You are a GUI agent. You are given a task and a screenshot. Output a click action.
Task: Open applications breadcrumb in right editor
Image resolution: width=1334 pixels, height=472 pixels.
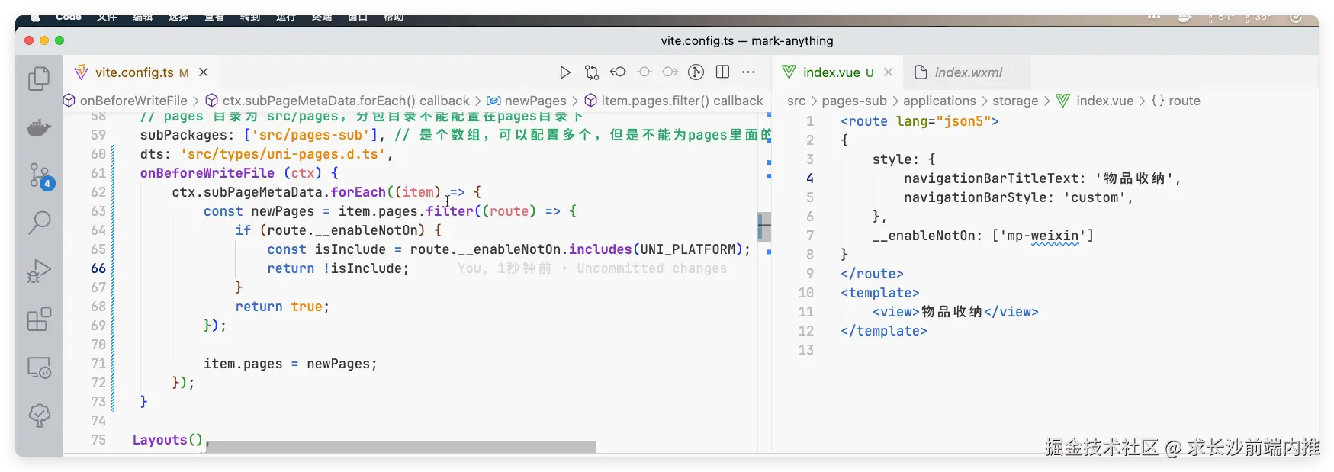(940, 101)
